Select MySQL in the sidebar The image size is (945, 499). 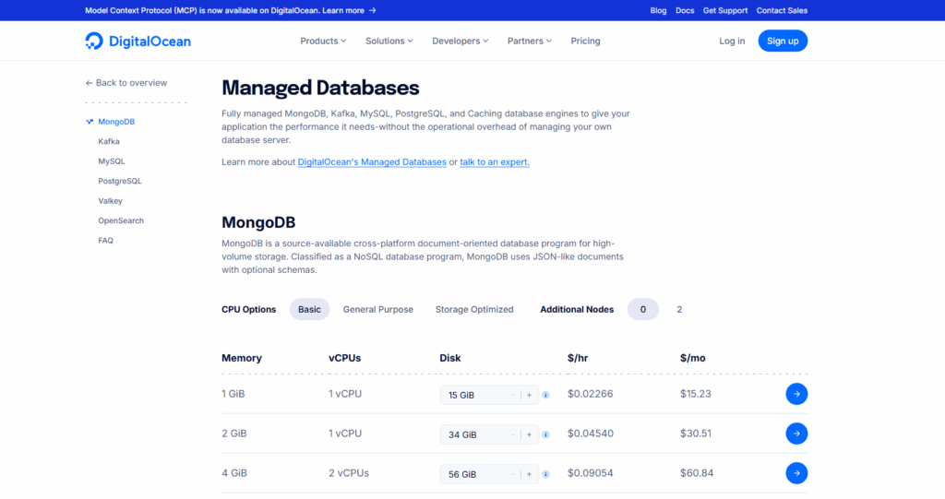112,161
